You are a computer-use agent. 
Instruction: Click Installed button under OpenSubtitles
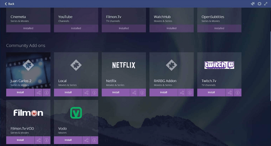pos(219,28)
